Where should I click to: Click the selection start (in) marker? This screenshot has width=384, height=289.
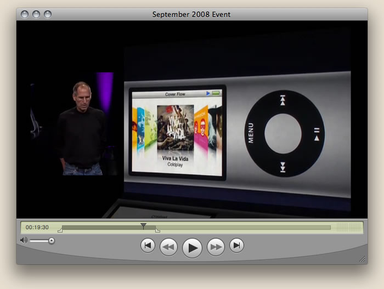60,230
